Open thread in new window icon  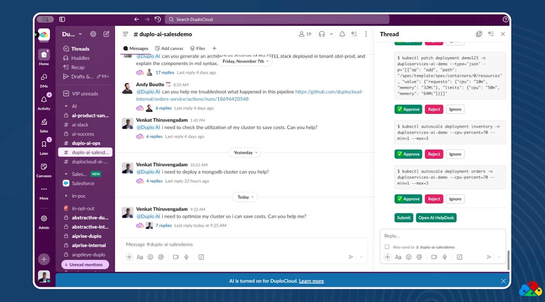tap(479, 34)
